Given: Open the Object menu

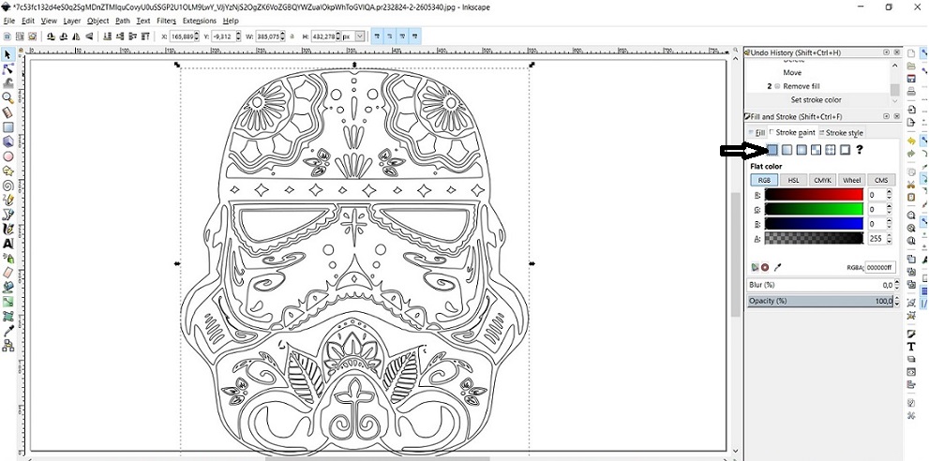Looking at the screenshot, I should (x=97, y=21).
